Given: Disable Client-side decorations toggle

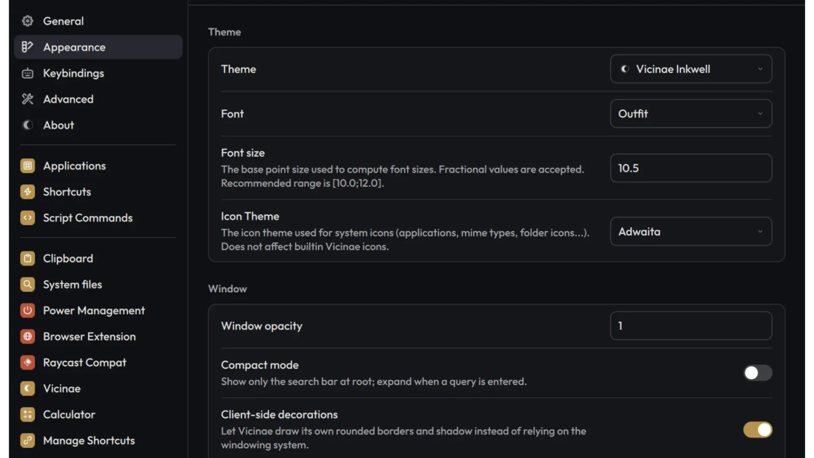Looking at the screenshot, I should (x=758, y=430).
